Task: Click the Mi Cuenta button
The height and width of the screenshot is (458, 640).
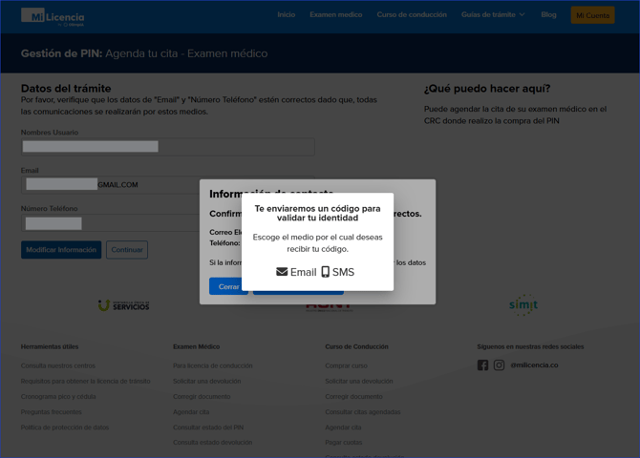Action: tap(592, 15)
